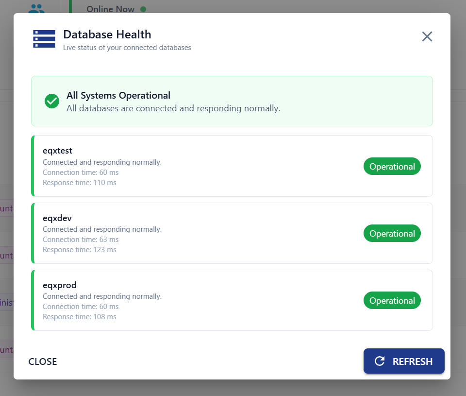
Task: Click the Database Health header icon
Action: [44, 39]
